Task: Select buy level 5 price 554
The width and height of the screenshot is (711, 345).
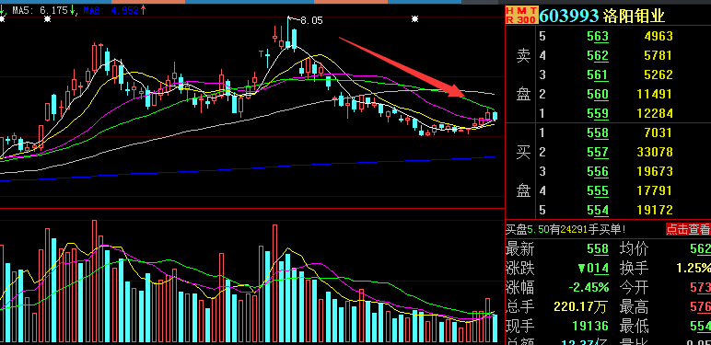Action: coord(598,210)
